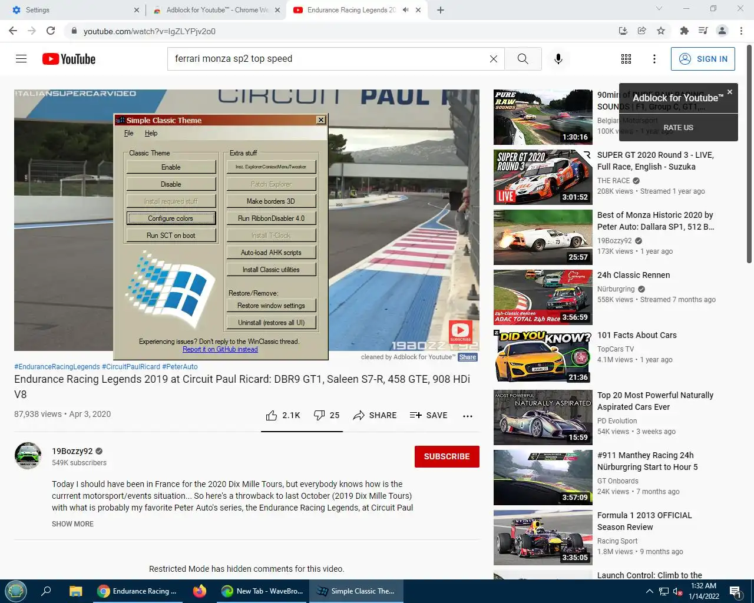The image size is (754, 603).
Task: Start voice search with the microphone icon
Action: 558,59
